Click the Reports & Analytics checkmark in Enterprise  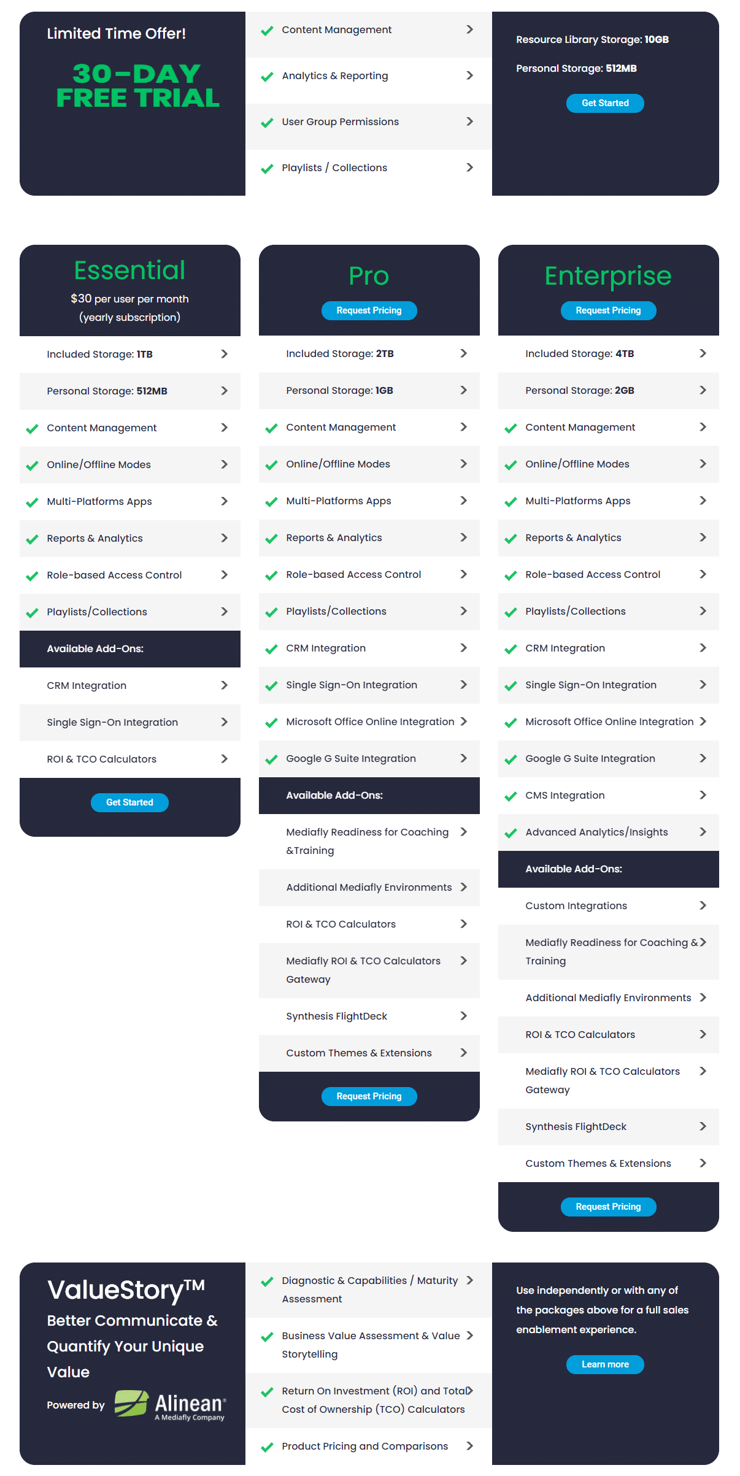tap(511, 538)
